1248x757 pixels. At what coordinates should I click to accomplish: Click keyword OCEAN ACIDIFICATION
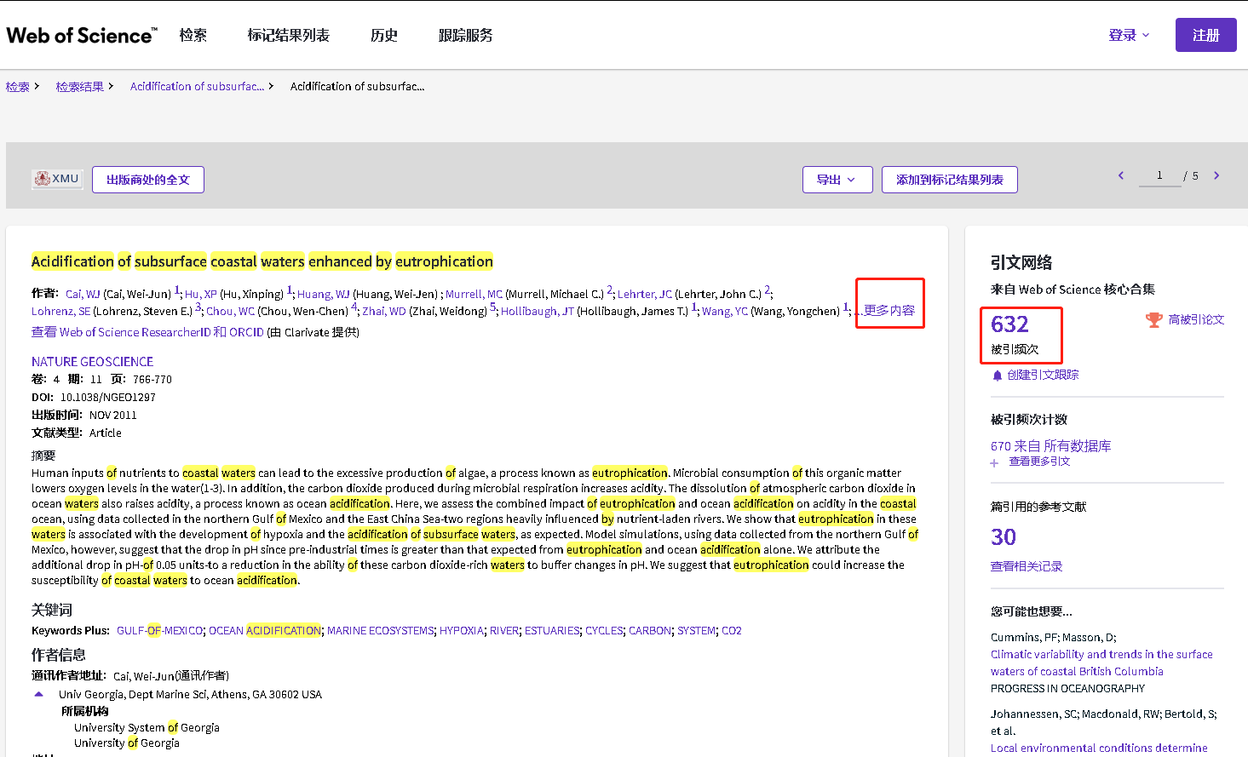pos(265,631)
